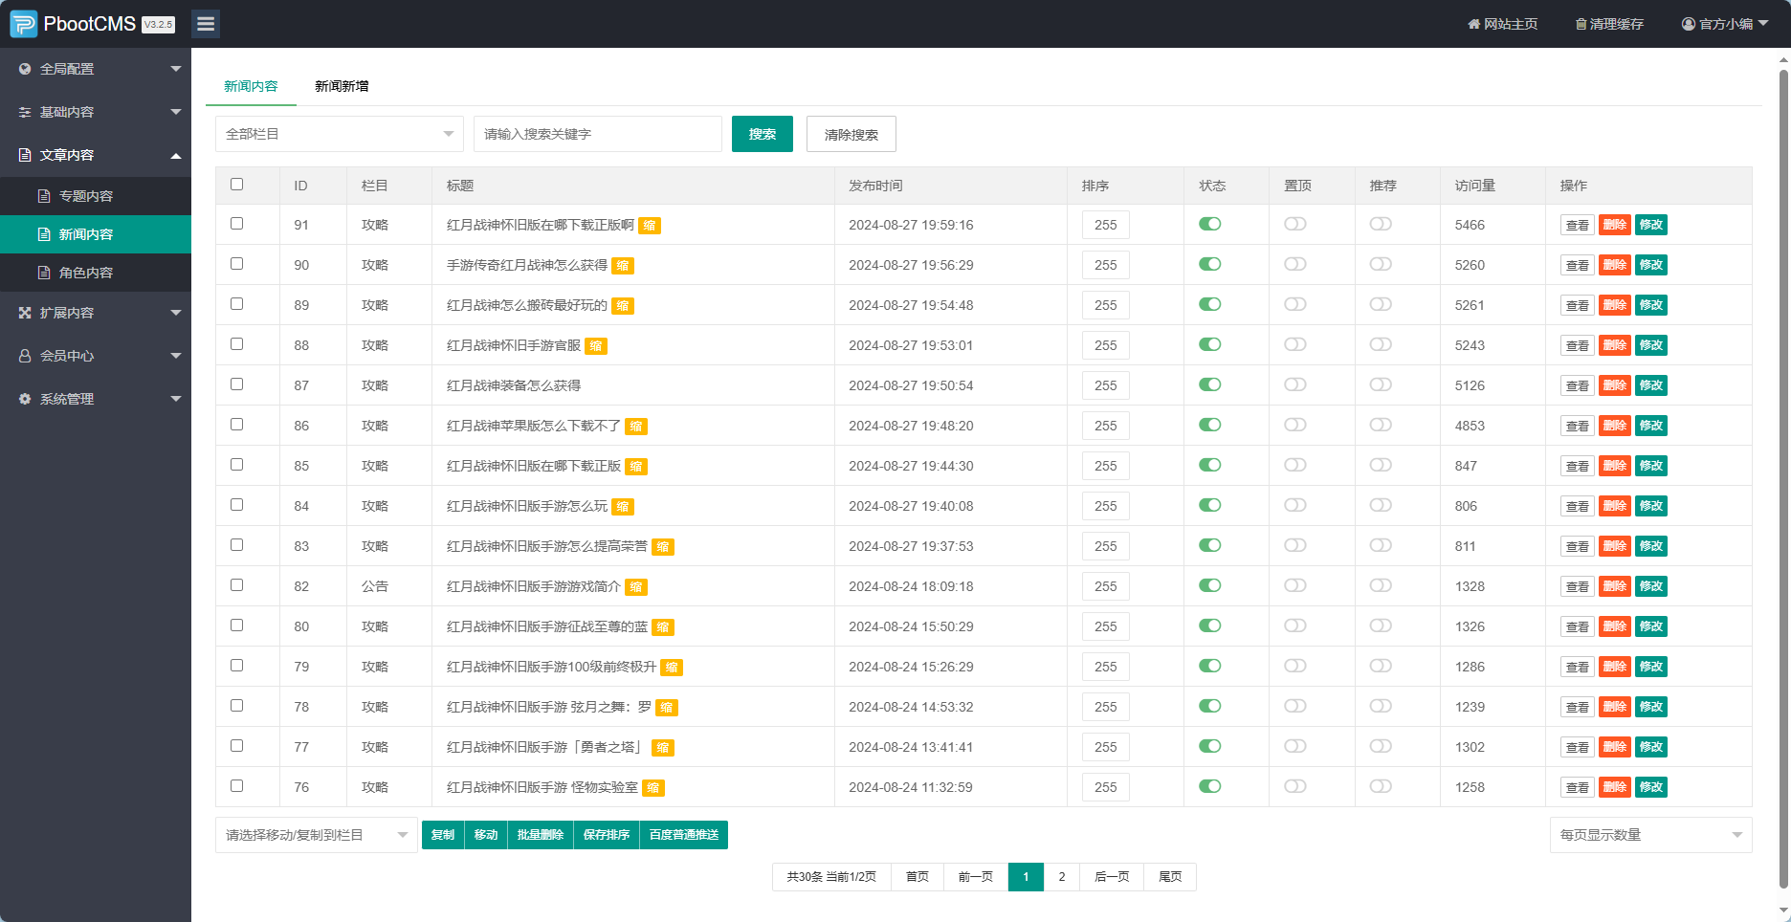The height and width of the screenshot is (922, 1791).
Task: Open 专题内容 in the sidebar
Action: click(96, 196)
